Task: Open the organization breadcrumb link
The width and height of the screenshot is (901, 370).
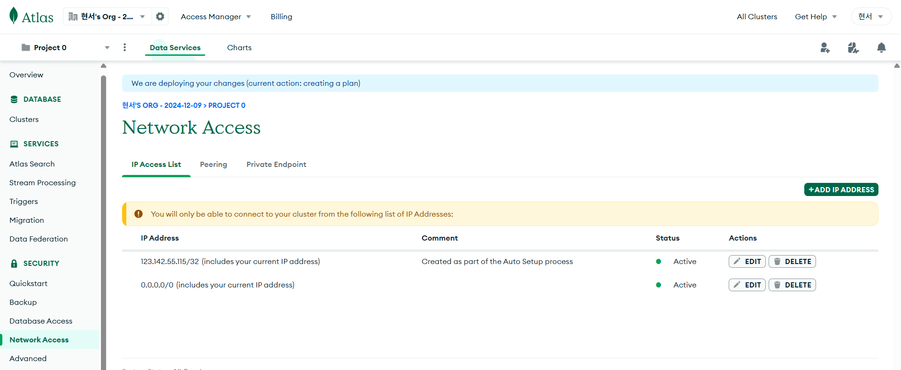Action: (162, 106)
